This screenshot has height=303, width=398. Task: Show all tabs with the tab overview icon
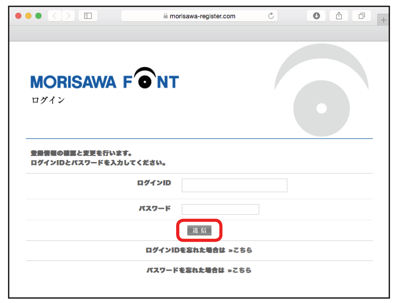pyautogui.click(x=362, y=16)
